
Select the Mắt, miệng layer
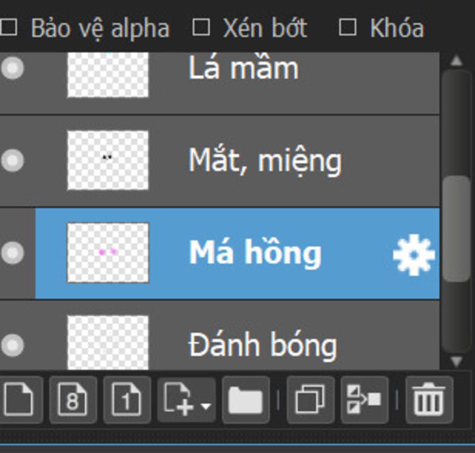coord(220,161)
